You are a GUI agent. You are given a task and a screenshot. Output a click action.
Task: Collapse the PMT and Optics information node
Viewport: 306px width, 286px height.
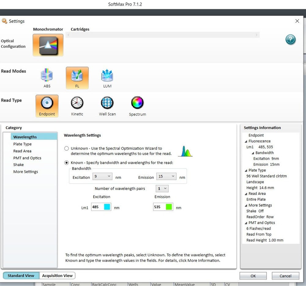pos(246,223)
